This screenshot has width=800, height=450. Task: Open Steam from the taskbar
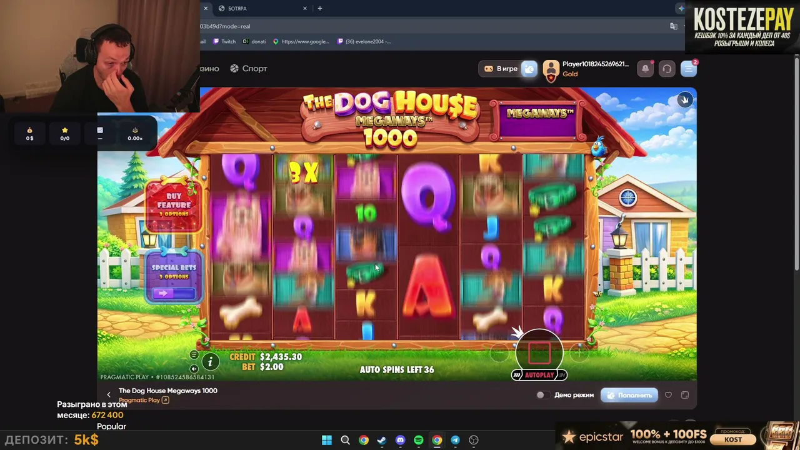tap(382, 440)
